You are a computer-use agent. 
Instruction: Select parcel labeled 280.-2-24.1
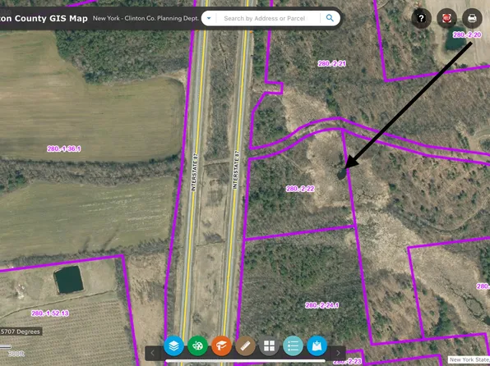[x=322, y=305]
